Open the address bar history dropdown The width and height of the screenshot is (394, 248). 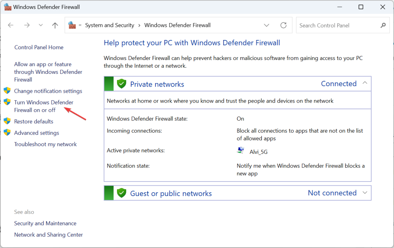pyautogui.click(x=267, y=25)
